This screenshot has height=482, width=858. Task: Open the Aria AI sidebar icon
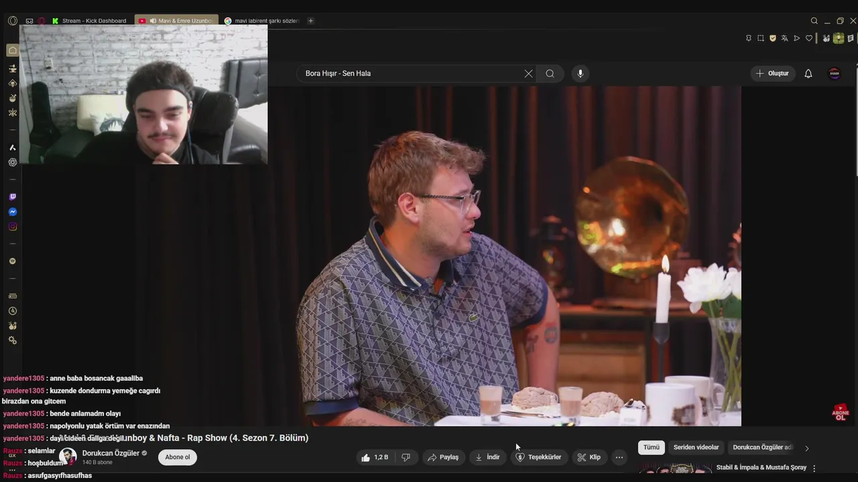pos(13,147)
